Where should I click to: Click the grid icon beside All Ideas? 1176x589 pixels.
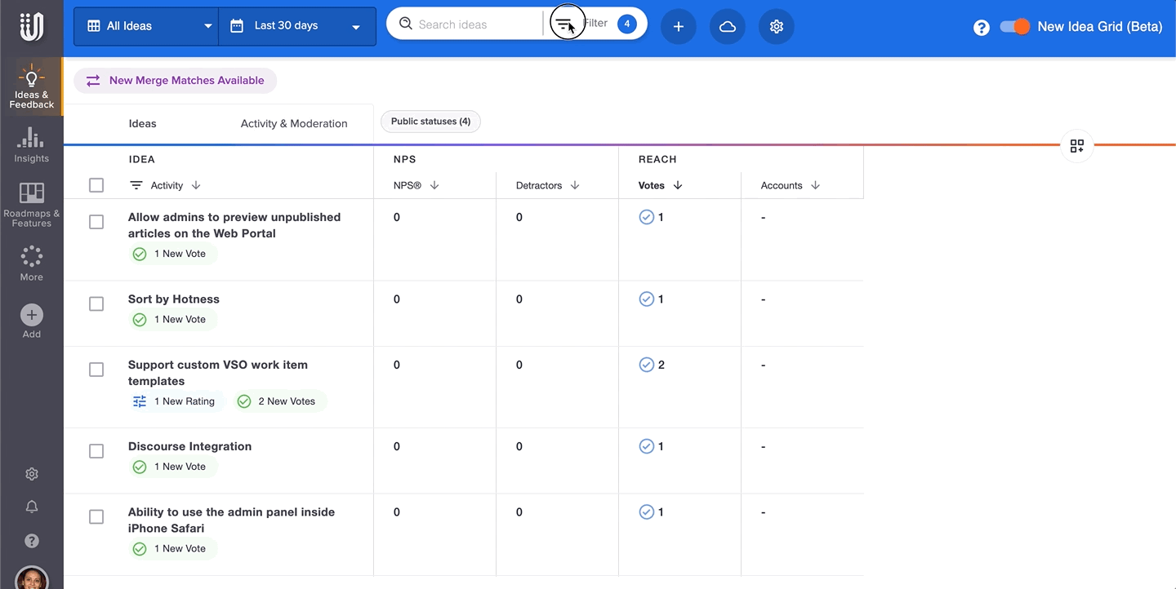pyautogui.click(x=94, y=26)
